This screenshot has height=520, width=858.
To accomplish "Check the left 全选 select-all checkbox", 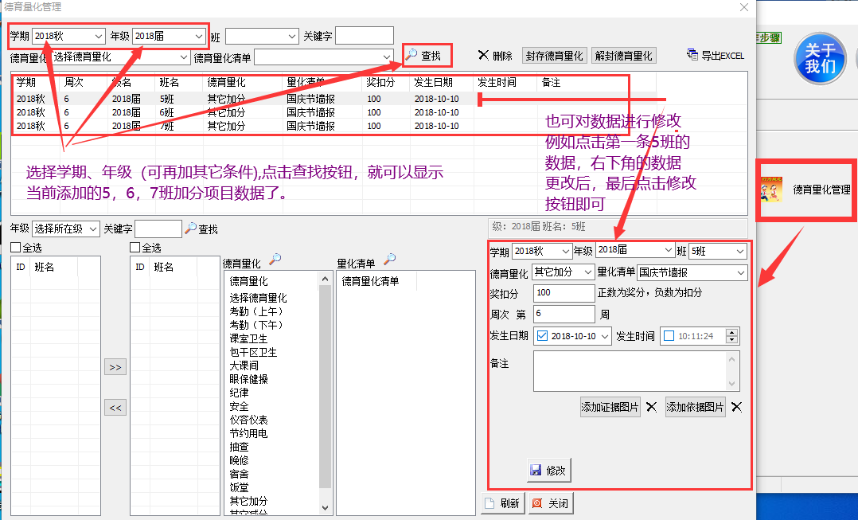I will (x=18, y=246).
